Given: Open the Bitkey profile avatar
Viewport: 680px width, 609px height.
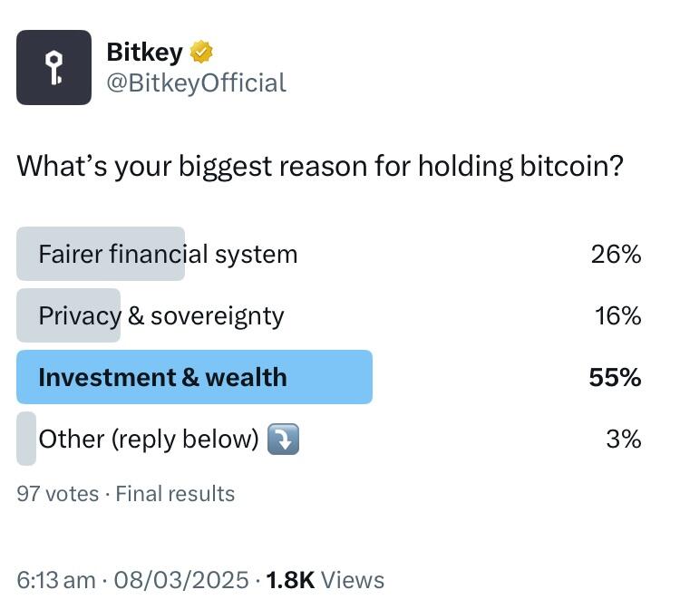Looking at the screenshot, I should pyautogui.click(x=53, y=67).
